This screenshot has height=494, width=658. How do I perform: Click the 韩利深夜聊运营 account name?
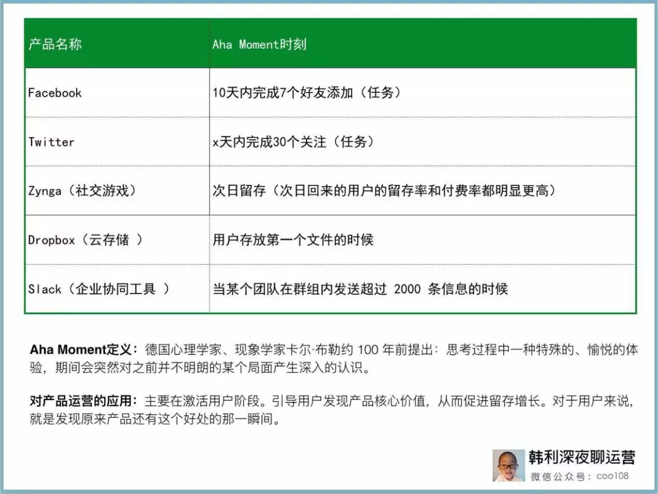582,457
